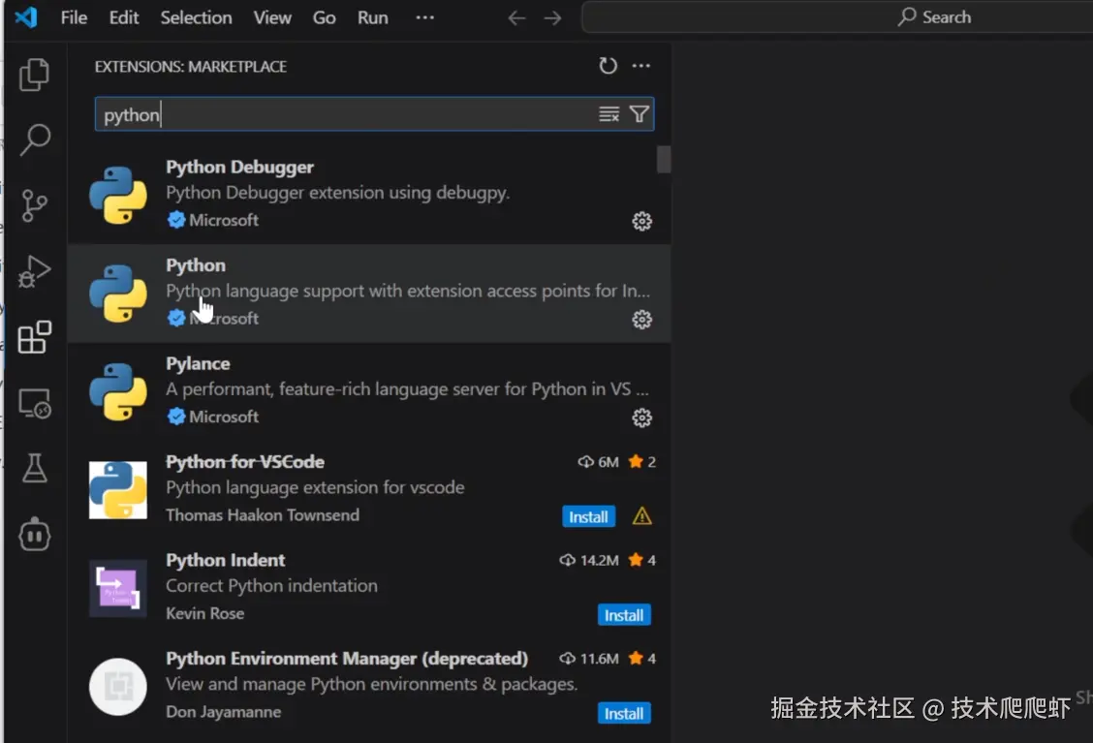The height and width of the screenshot is (743, 1093).
Task: Open Python Debugger manage gear
Action: [641, 221]
